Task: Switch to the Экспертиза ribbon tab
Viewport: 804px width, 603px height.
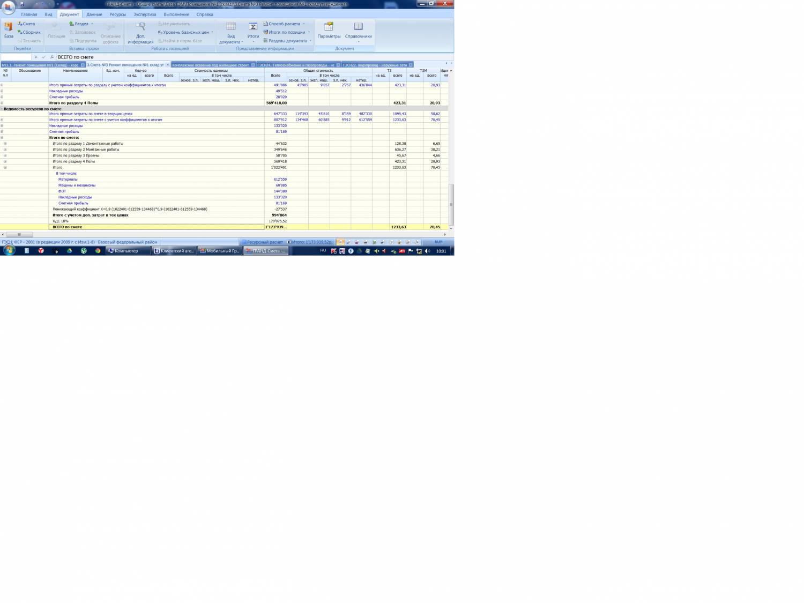Action: [145, 14]
